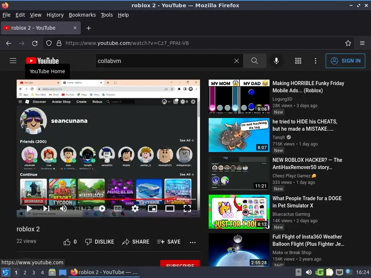Enter fullscreen video mode
The width and height of the screenshot is (371, 278).
pos(187,208)
